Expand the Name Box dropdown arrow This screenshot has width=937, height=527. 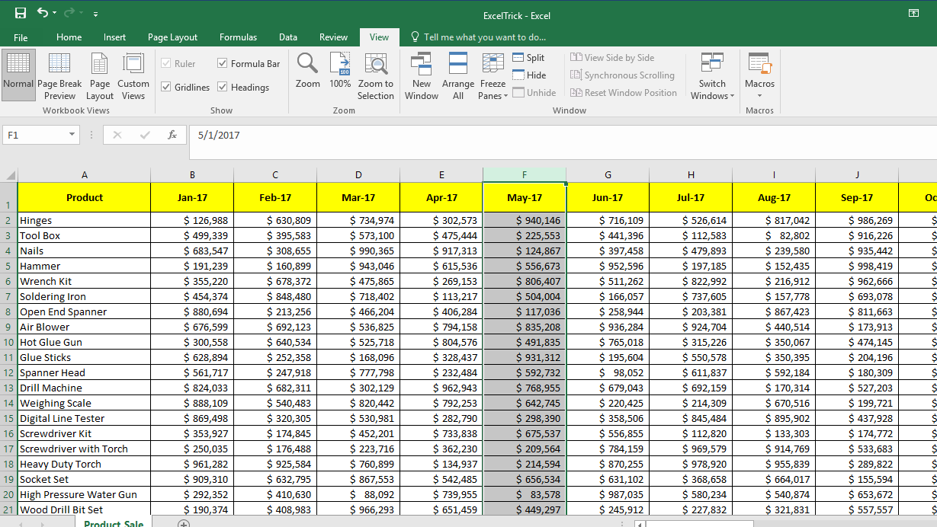(72, 135)
